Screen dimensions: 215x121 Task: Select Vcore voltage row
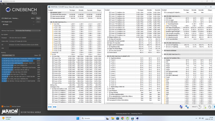pyautogui.click(x=188, y=79)
